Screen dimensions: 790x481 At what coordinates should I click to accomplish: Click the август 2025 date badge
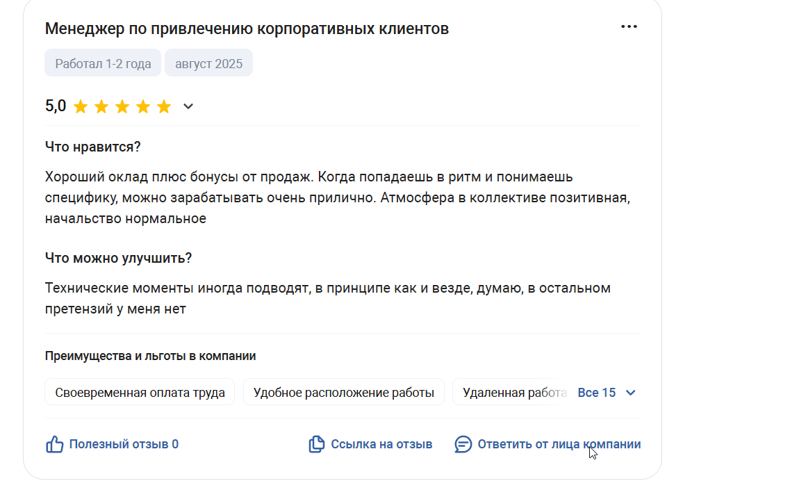[208, 63]
